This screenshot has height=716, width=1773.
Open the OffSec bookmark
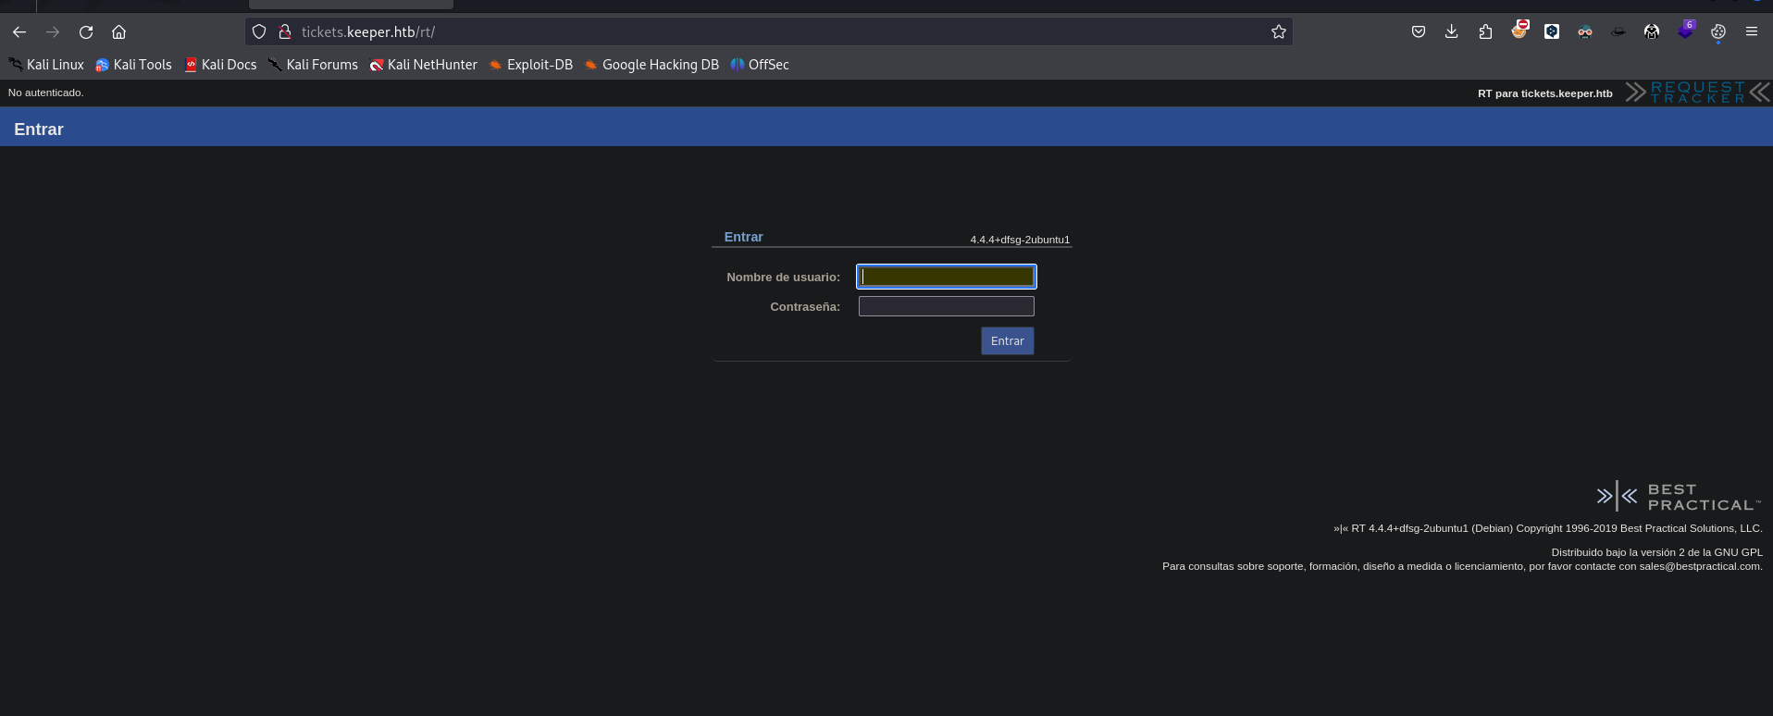coord(760,65)
